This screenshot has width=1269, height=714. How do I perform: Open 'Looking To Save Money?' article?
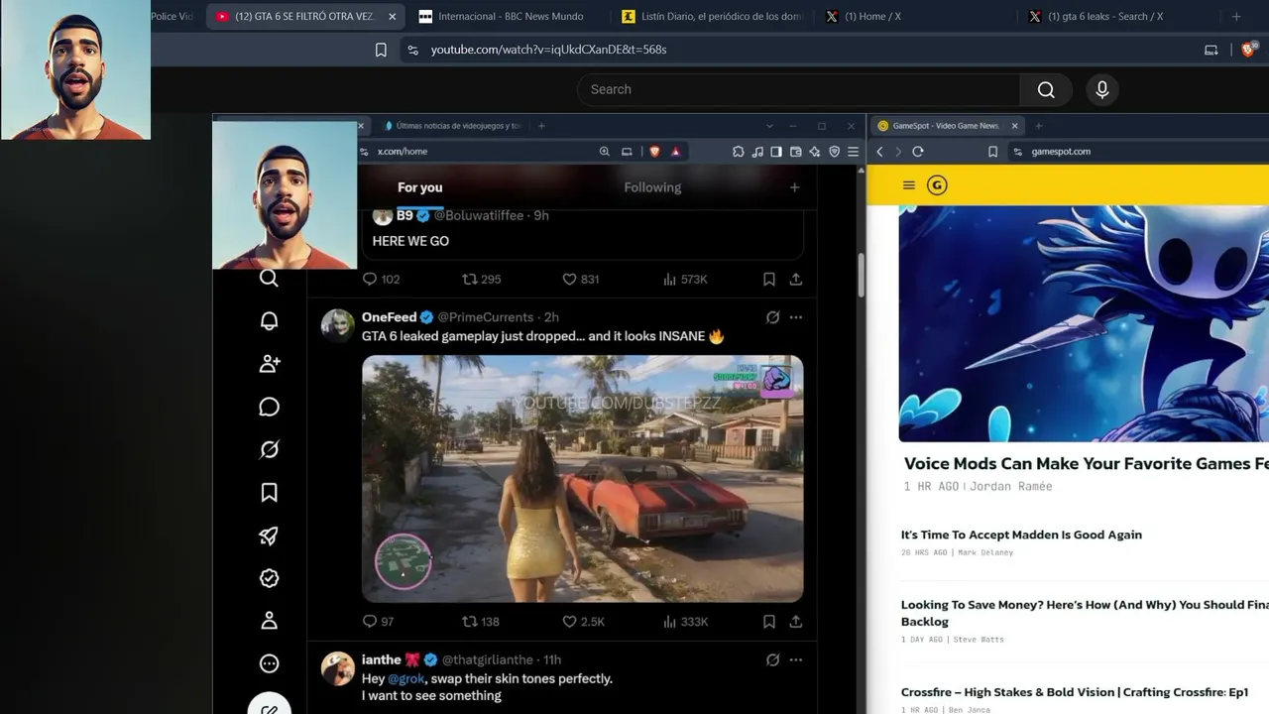pos(1085,613)
